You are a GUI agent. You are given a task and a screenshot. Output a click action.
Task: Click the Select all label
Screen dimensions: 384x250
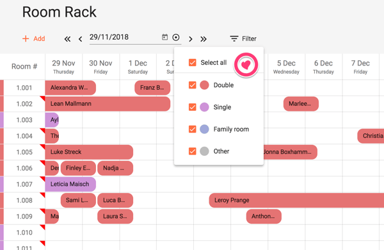214,63
